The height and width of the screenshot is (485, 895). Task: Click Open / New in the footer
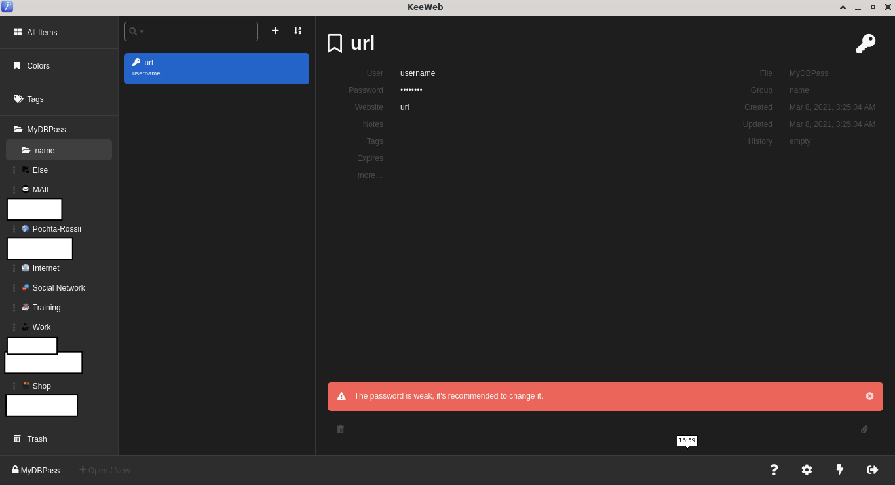[105, 470]
